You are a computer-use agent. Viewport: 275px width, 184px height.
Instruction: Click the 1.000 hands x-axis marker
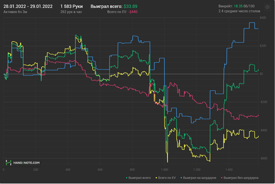165,170
